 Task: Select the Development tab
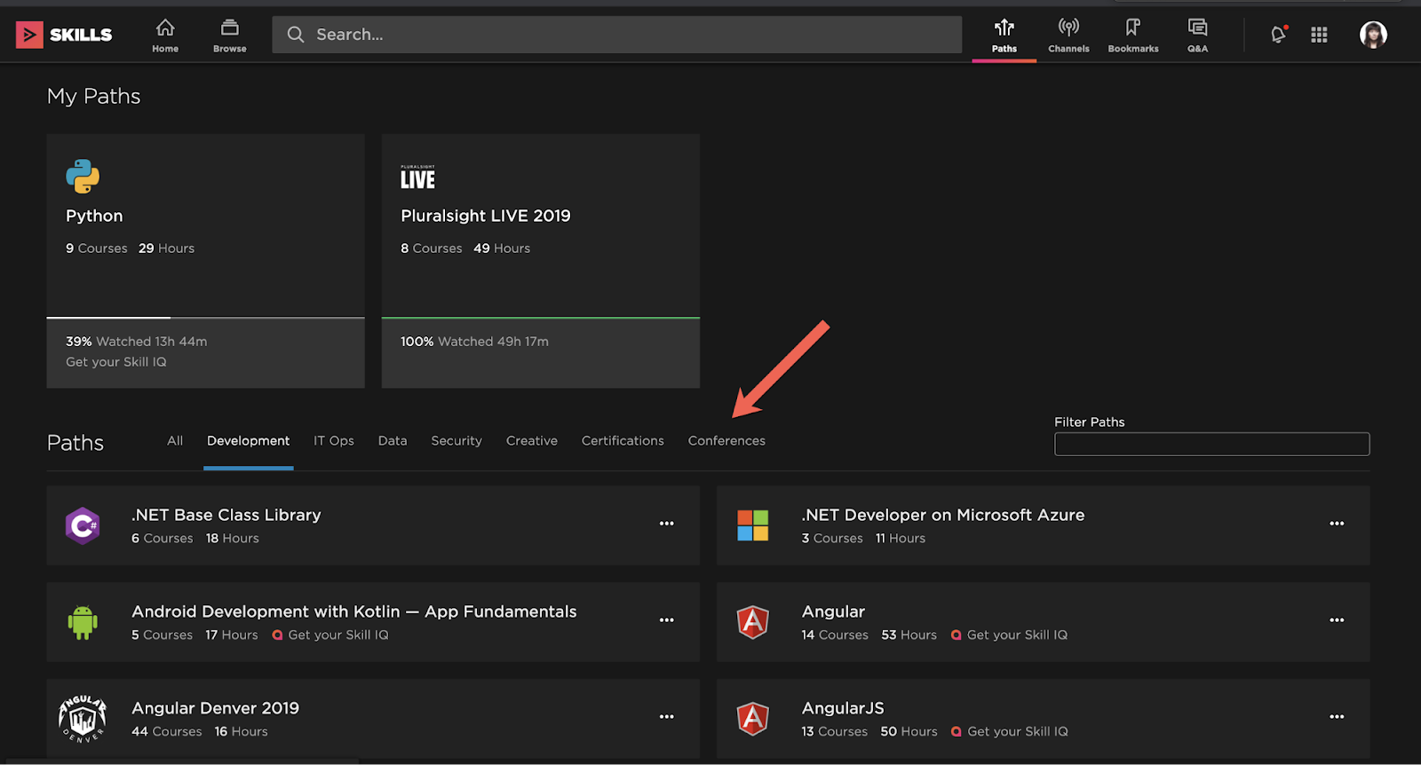click(x=248, y=441)
